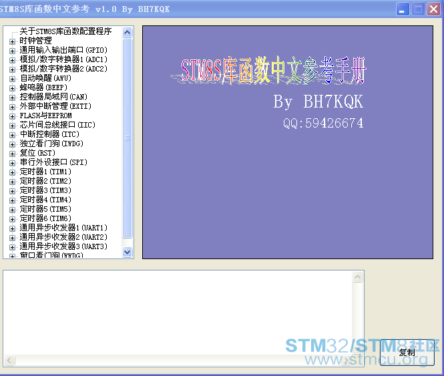This screenshot has height=376, width=444.
Task: Expand the 控制器局域网 (CAN) node
Action: (12, 98)
